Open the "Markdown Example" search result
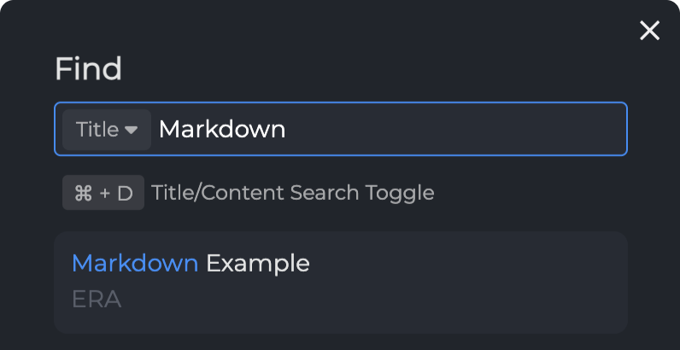680x350 pixels. (340, 281)
